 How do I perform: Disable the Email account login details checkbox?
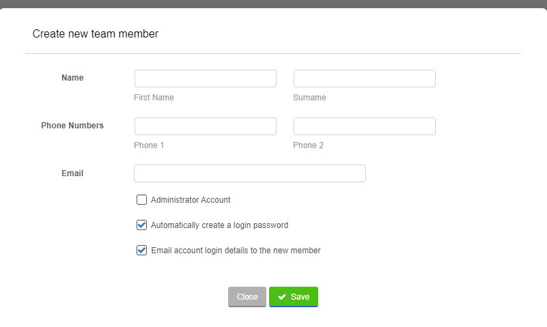point(141,251)
